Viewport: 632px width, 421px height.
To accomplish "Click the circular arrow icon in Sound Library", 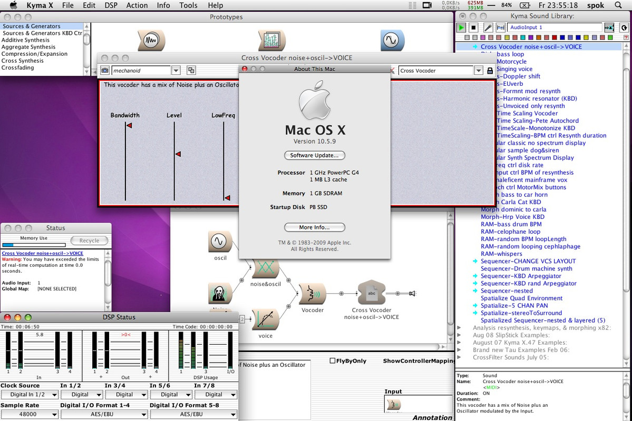I will [624, 27].
